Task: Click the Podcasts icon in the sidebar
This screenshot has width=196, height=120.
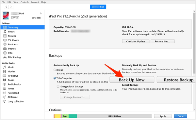Action: [x=5, y=44]
